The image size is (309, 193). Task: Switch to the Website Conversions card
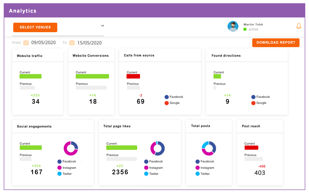(91, 56)
